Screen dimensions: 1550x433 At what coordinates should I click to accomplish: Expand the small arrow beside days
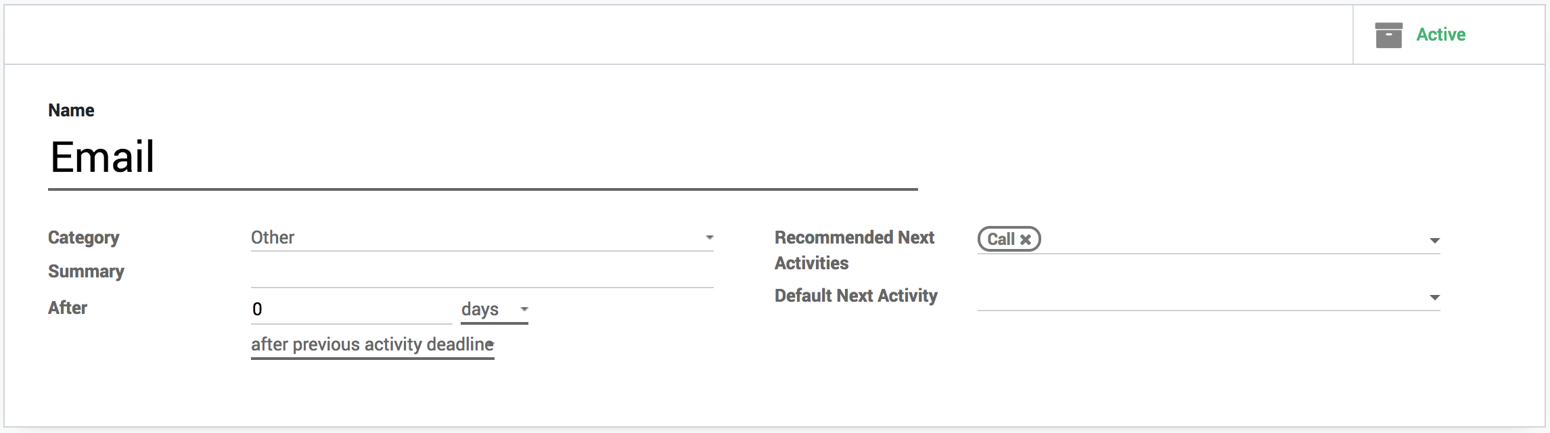[524, 310]
